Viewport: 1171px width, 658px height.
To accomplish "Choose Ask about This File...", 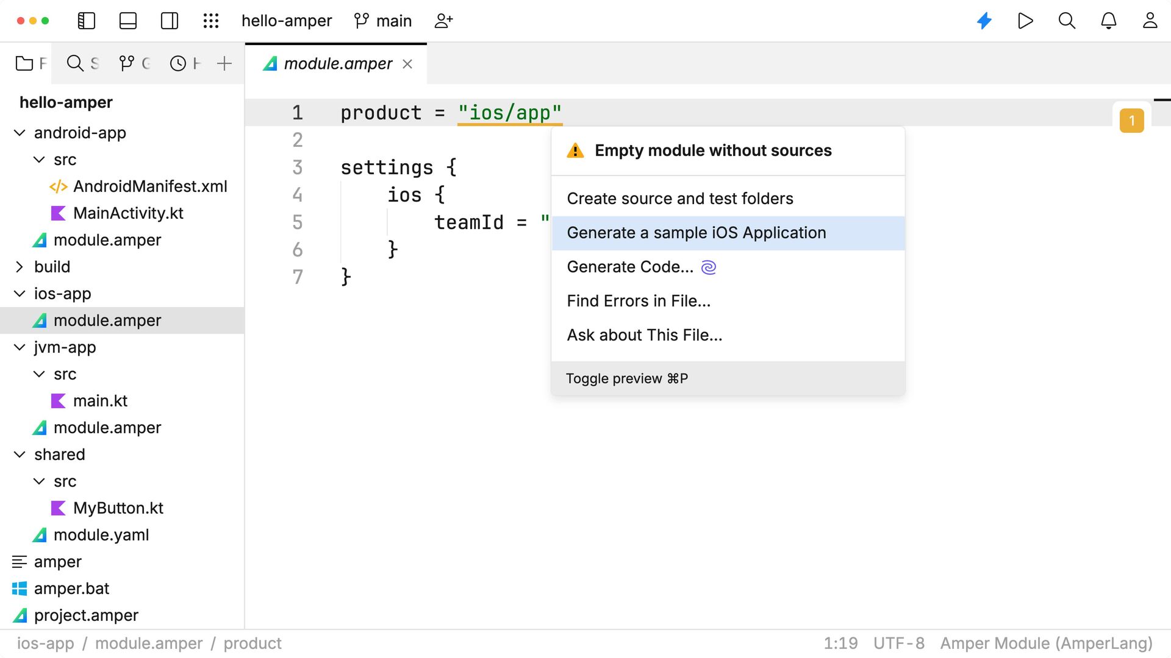I will [728, 335].
